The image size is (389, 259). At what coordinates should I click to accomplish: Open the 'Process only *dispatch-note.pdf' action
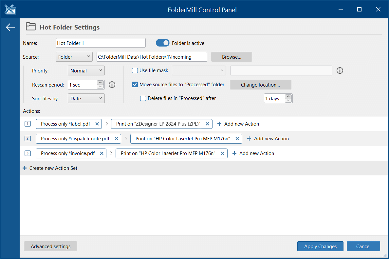pos(75,139)
